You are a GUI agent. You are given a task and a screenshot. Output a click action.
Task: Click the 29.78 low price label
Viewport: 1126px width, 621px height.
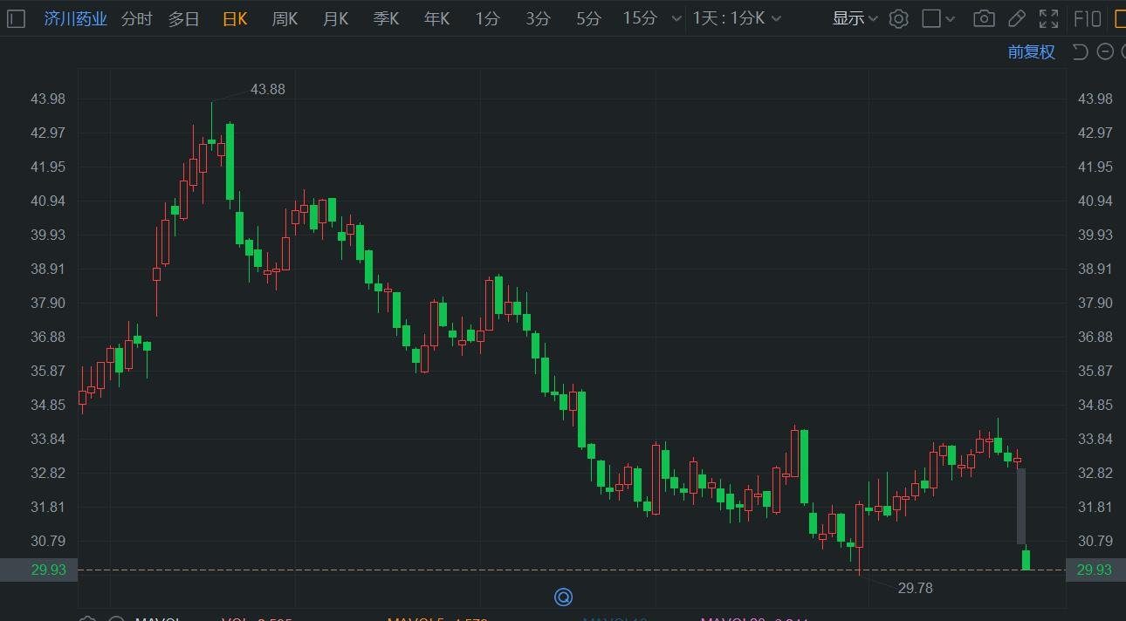click(x=915, y=588)
